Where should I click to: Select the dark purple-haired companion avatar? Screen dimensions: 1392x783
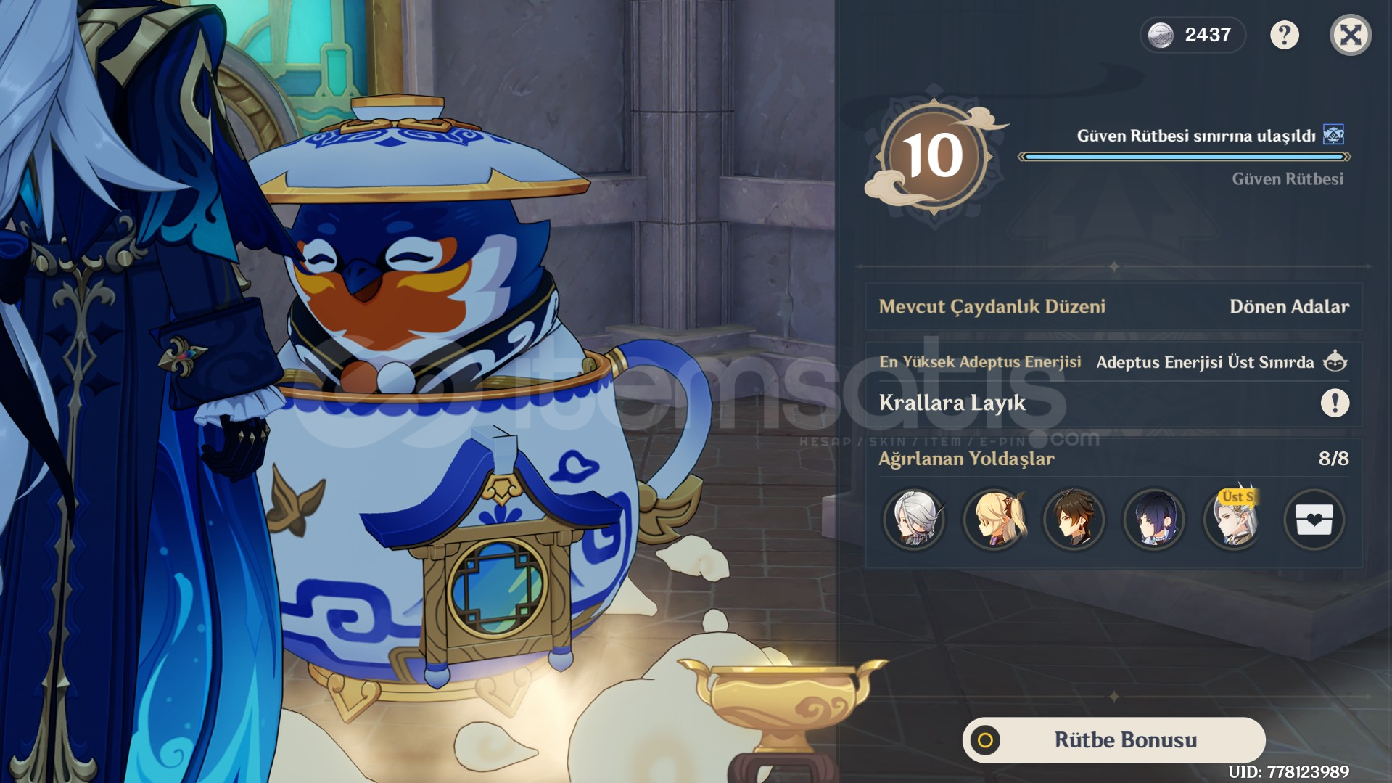click(1154, 520)
